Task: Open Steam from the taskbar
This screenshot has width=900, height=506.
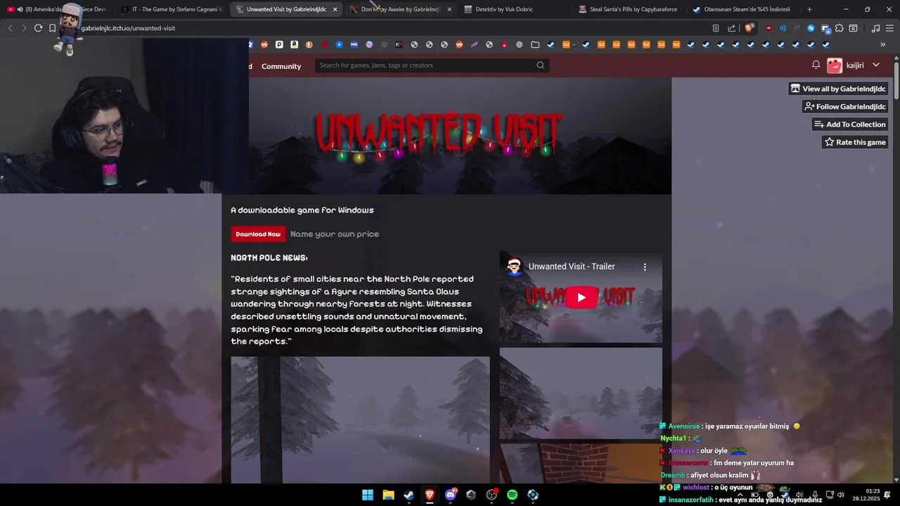Action: [x=409, y=495]
